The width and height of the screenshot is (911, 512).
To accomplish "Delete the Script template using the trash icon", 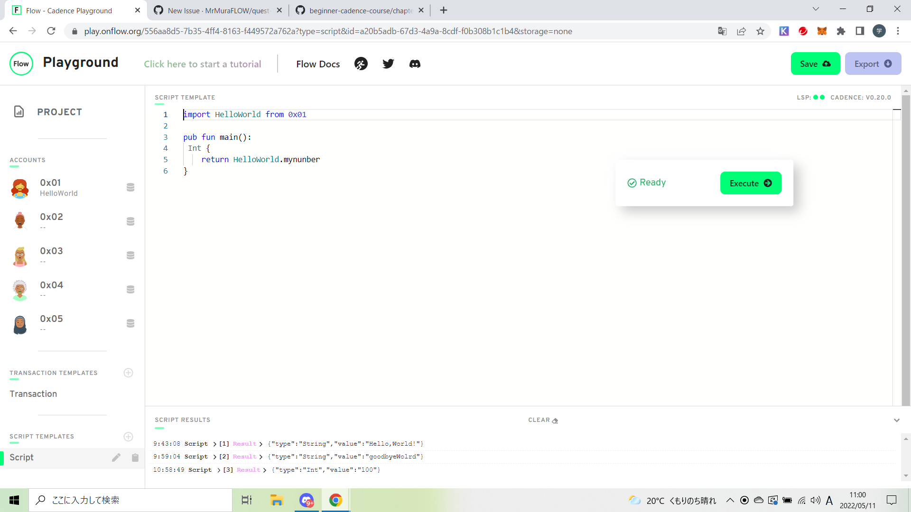I will [135, 457].
